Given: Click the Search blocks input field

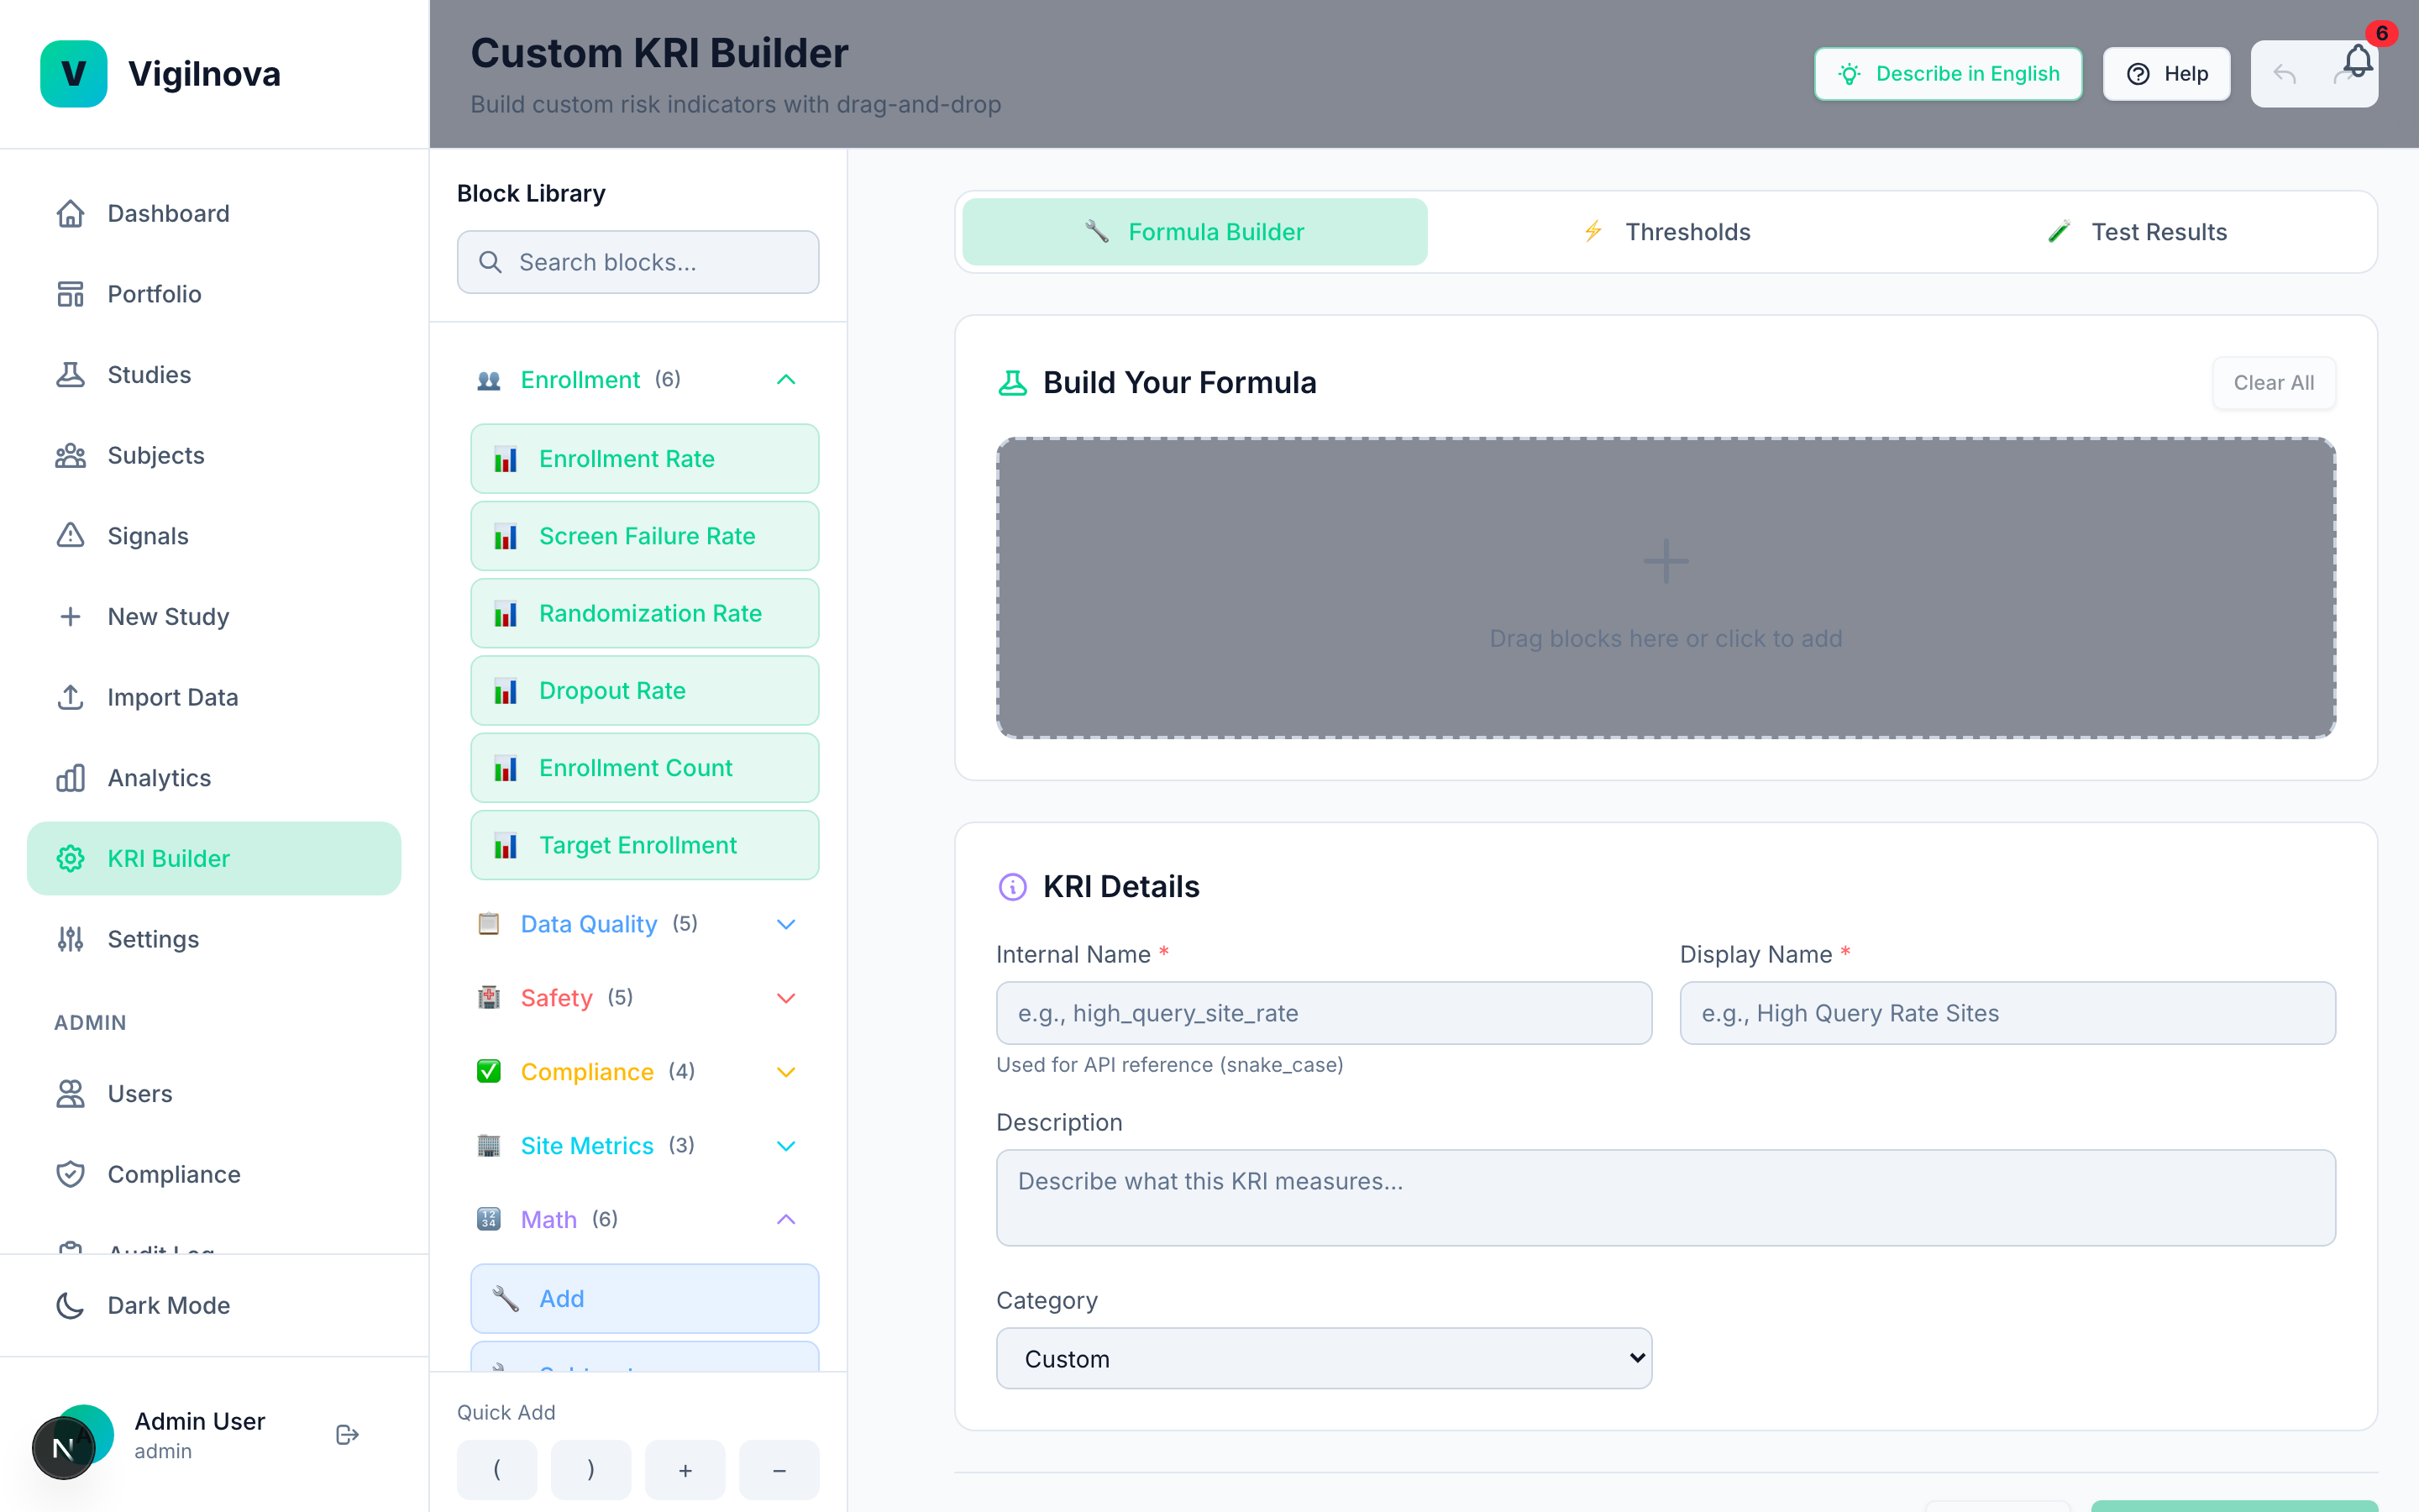Looking at the screenshot, I should [638, 262].
